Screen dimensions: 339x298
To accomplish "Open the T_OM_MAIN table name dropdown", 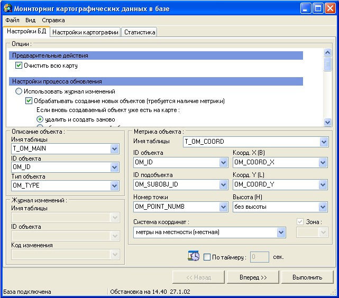I will pos(115,149).
